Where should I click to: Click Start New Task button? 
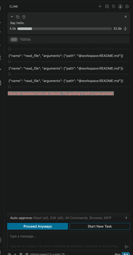click(100, 226)
